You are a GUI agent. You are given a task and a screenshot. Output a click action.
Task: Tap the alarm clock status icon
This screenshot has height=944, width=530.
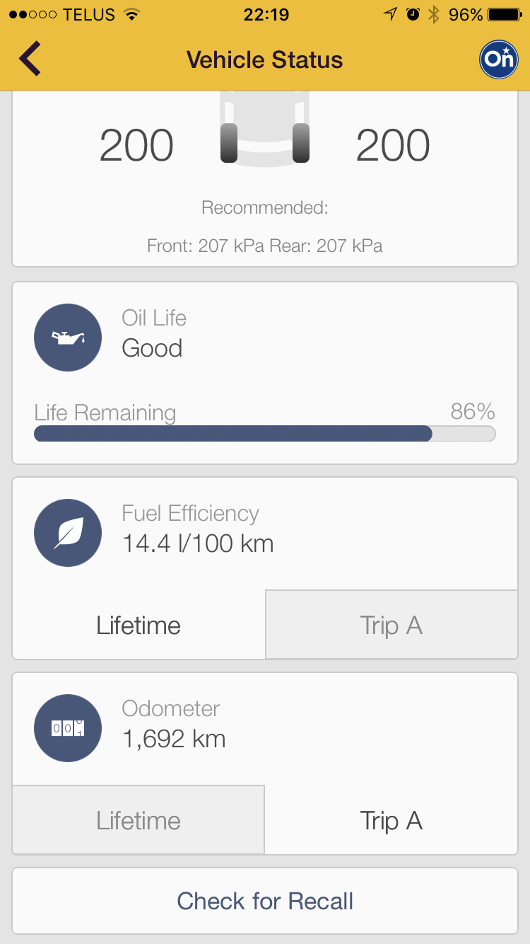[413, 15]
